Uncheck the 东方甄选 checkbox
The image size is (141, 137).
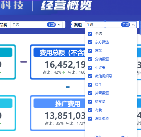click(x=90, y=42)
